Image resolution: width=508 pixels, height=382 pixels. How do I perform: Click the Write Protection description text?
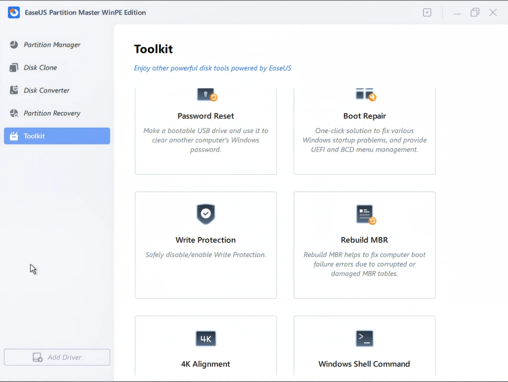coord(206,255)
